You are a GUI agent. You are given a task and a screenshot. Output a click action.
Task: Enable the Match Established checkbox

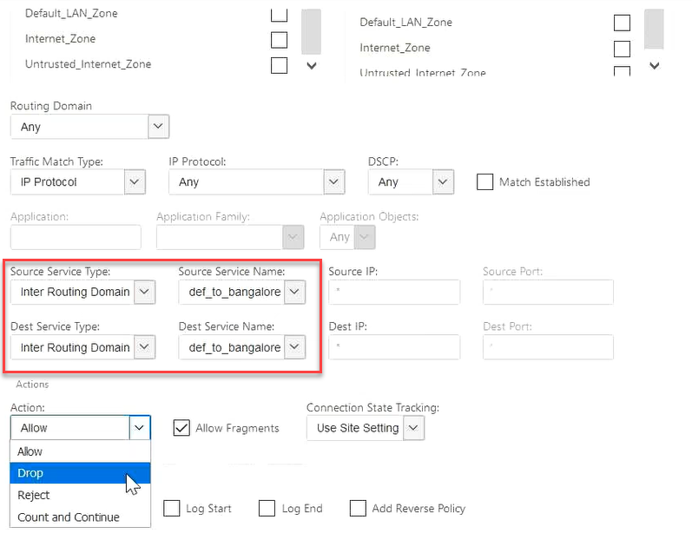484,181
